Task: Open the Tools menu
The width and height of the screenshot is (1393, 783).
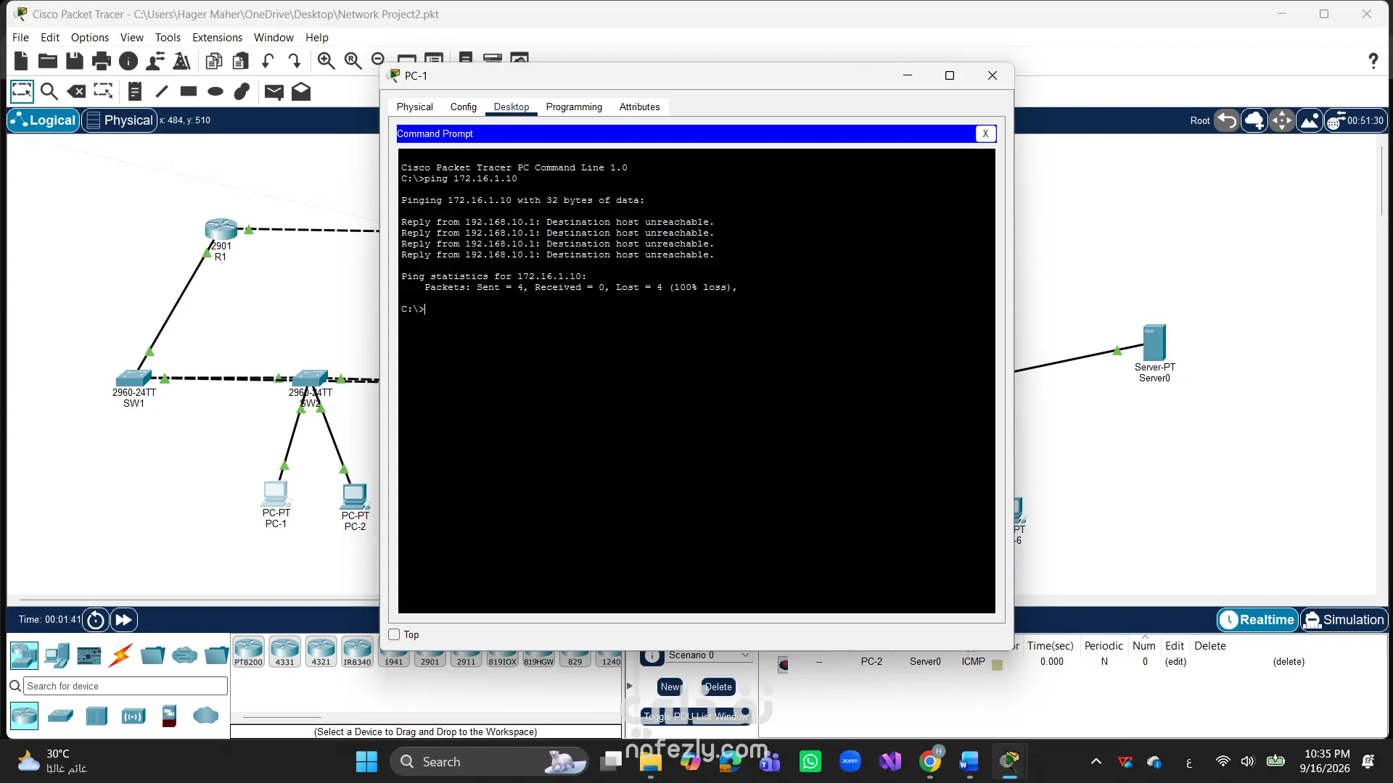Action: 168,38
